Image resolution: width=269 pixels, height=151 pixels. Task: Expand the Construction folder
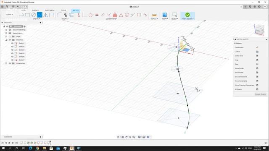click(x=6, y=63)
